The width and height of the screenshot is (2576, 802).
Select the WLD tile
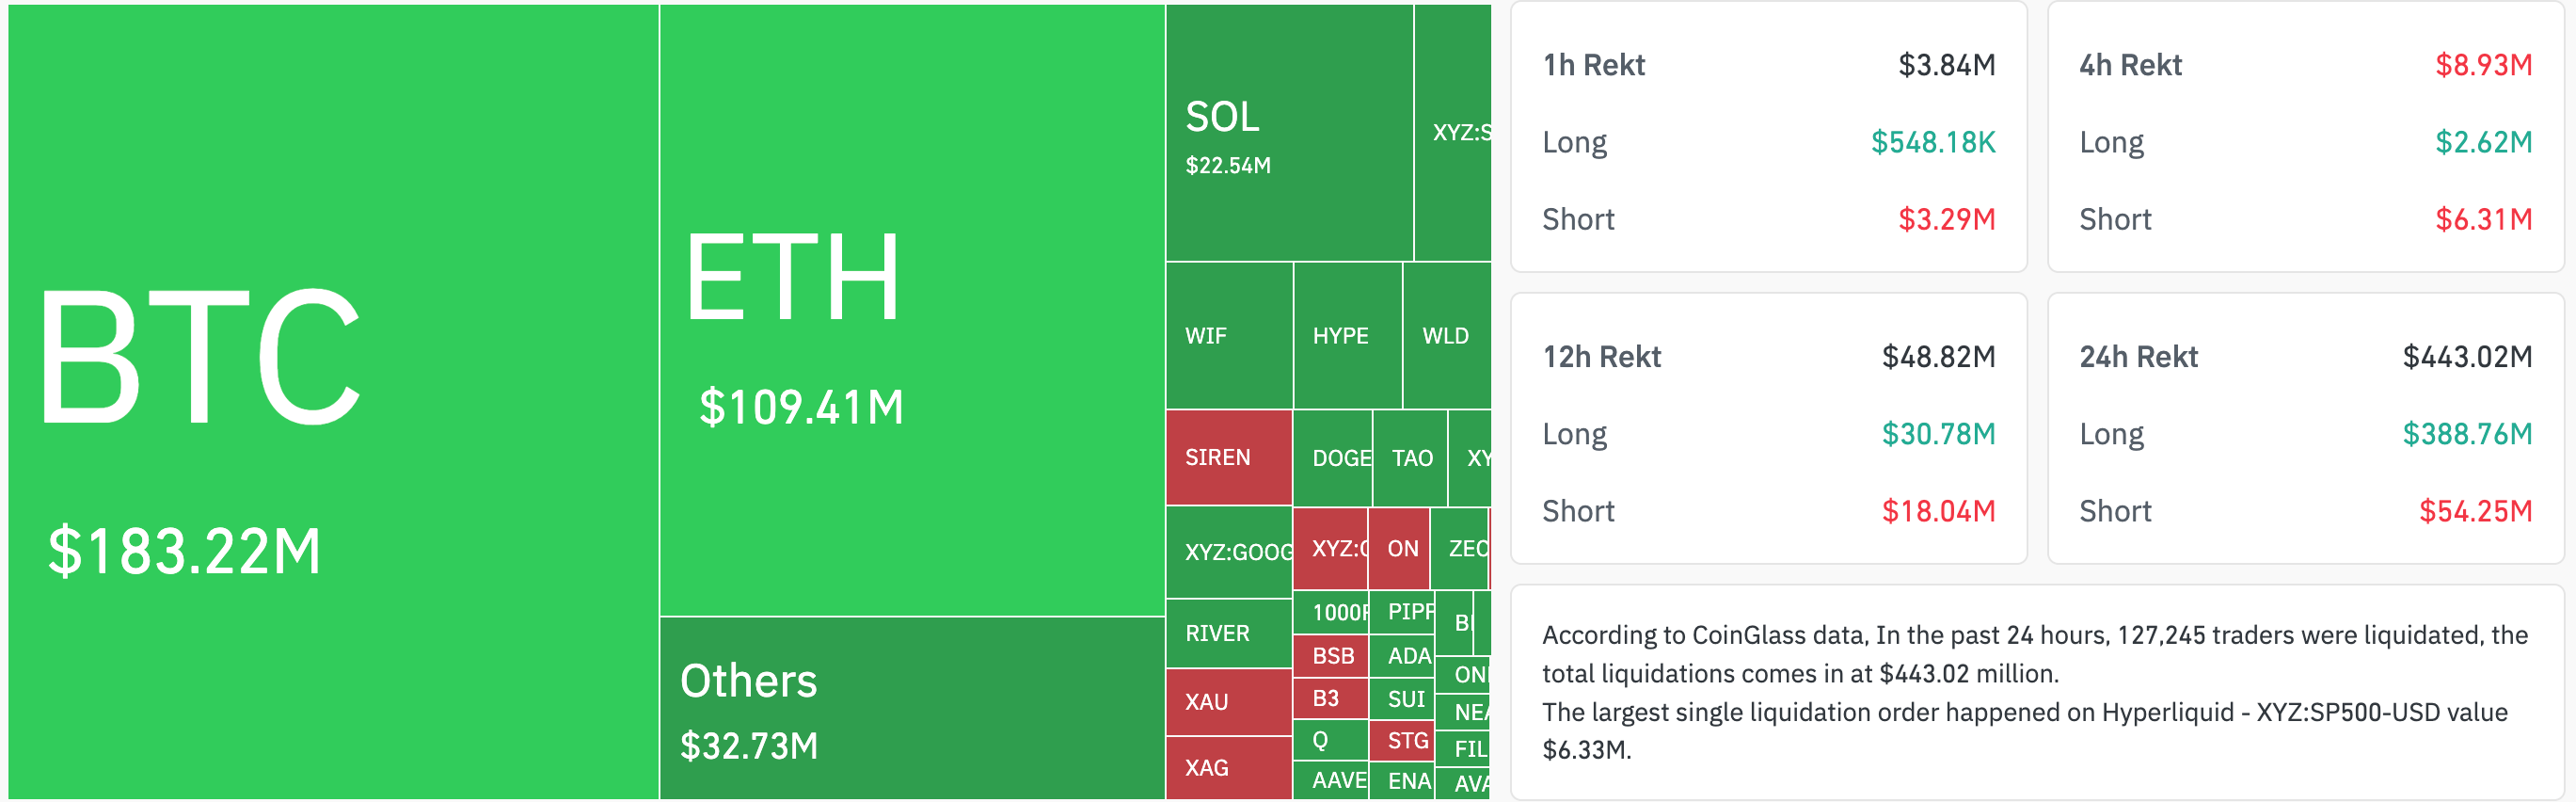pos(1446,336)
